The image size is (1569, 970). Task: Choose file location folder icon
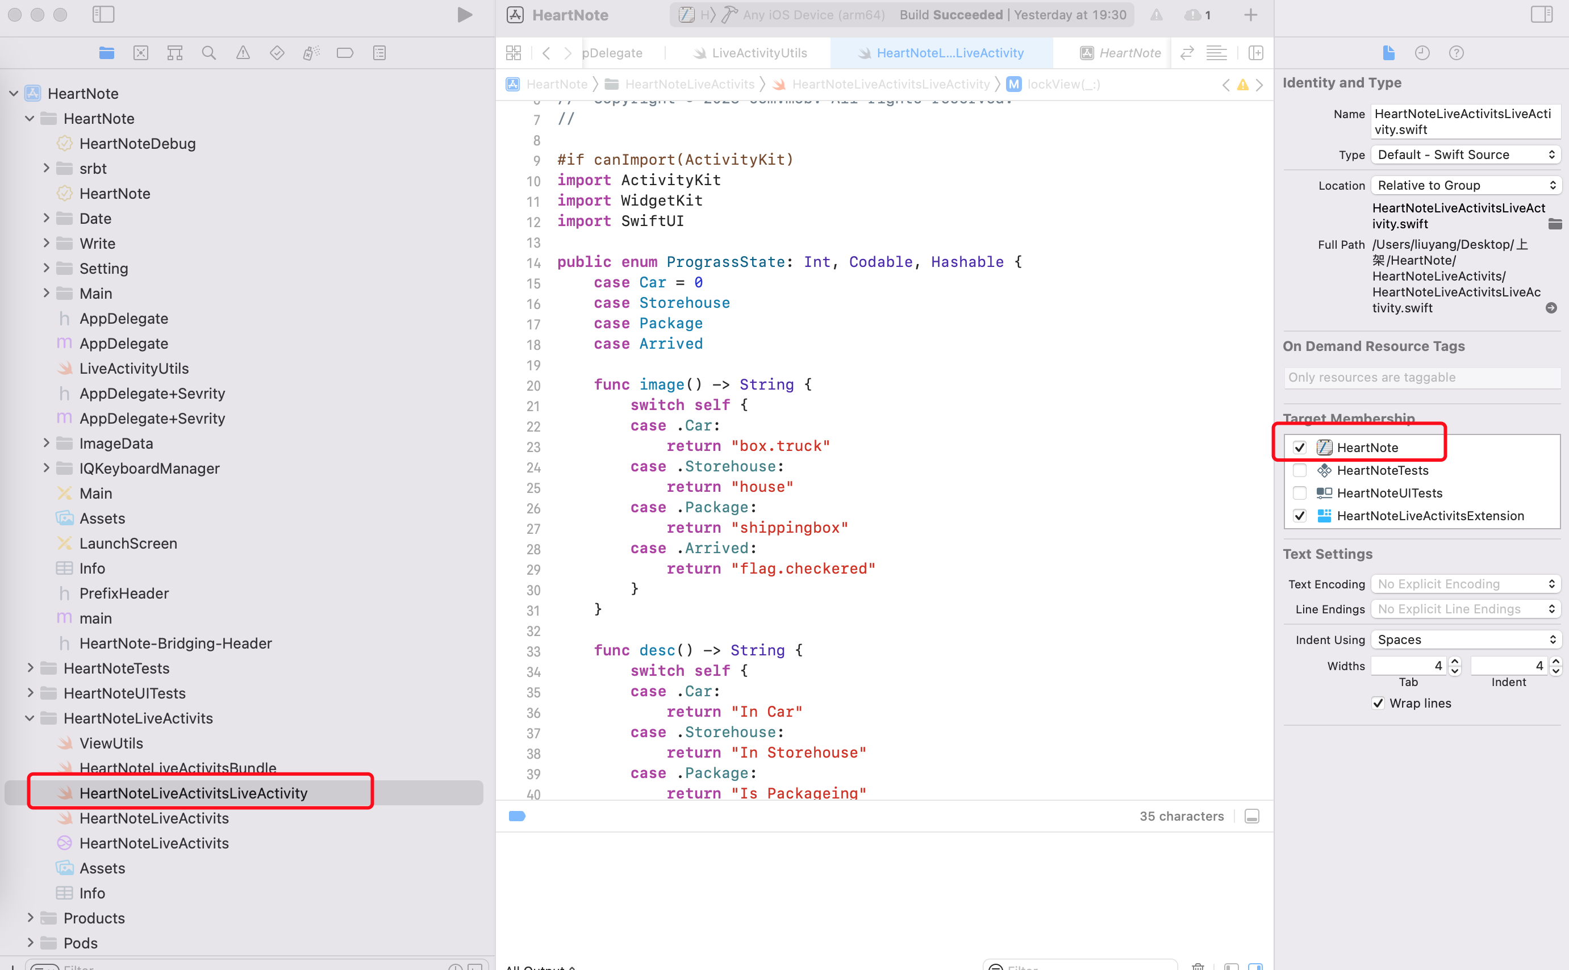coord(1555,224)
